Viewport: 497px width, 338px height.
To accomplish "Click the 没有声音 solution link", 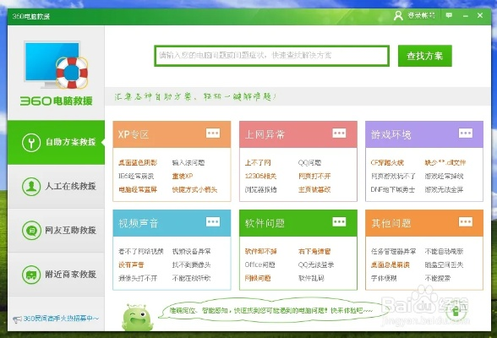I will tap(131, 264).
